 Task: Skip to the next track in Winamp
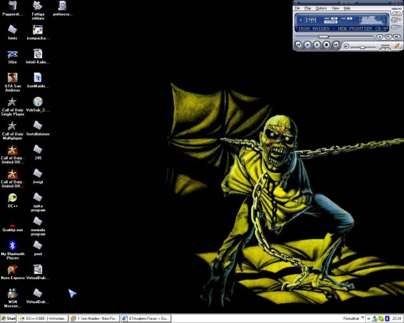click(x=335, y=45)
